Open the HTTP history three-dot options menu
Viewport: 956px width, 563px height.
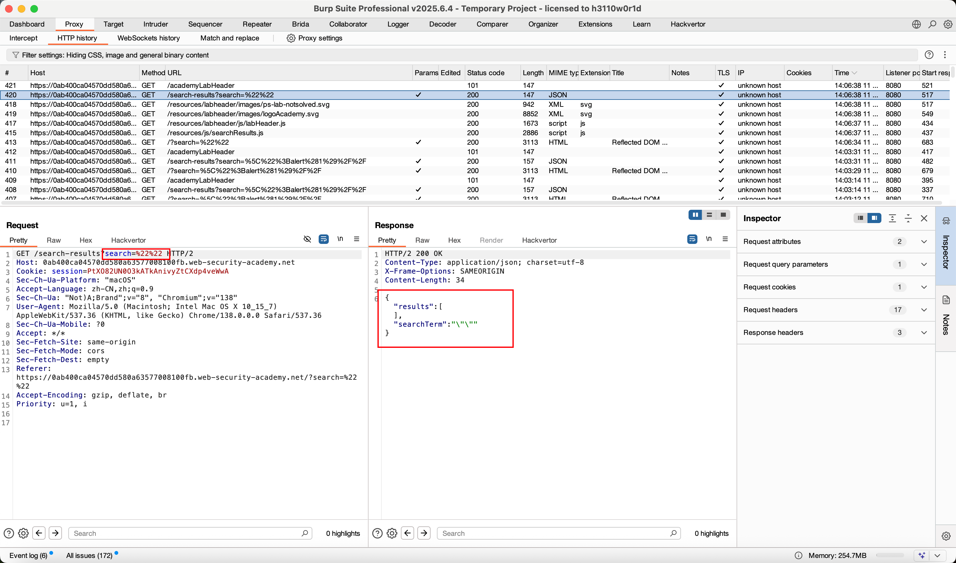tap(945, 55)
